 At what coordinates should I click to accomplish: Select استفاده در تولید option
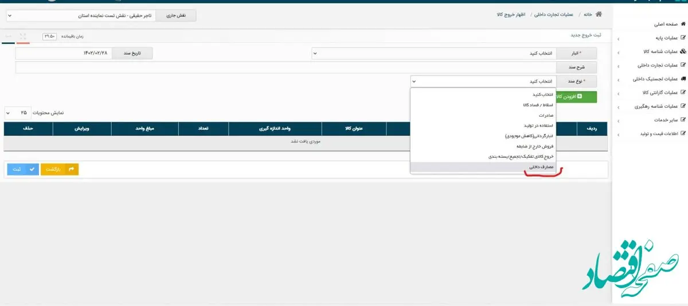(x=483, y=125)
